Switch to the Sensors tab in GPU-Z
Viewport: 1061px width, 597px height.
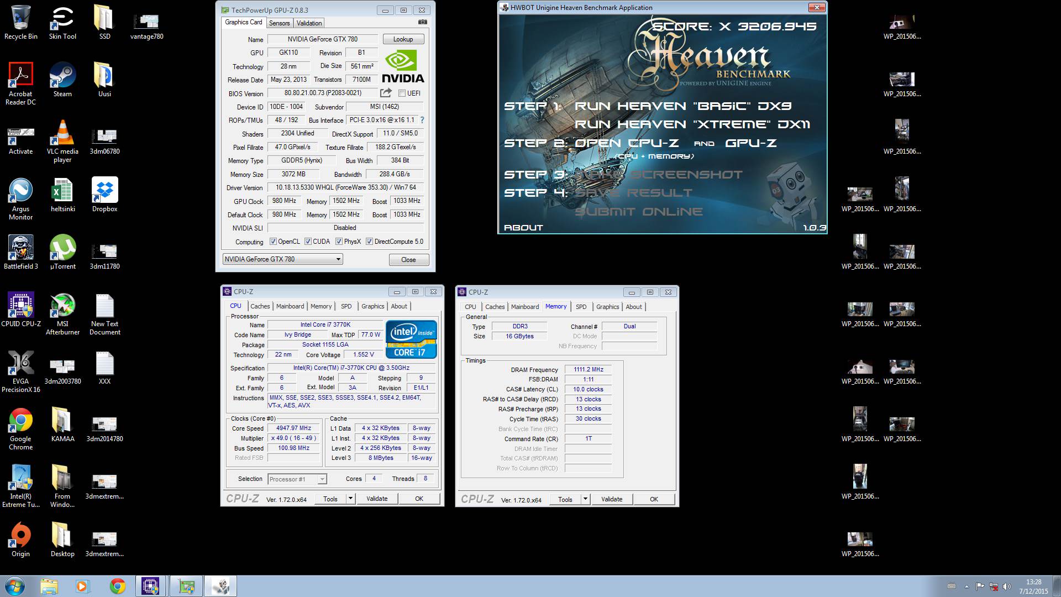tap(279, 23)
